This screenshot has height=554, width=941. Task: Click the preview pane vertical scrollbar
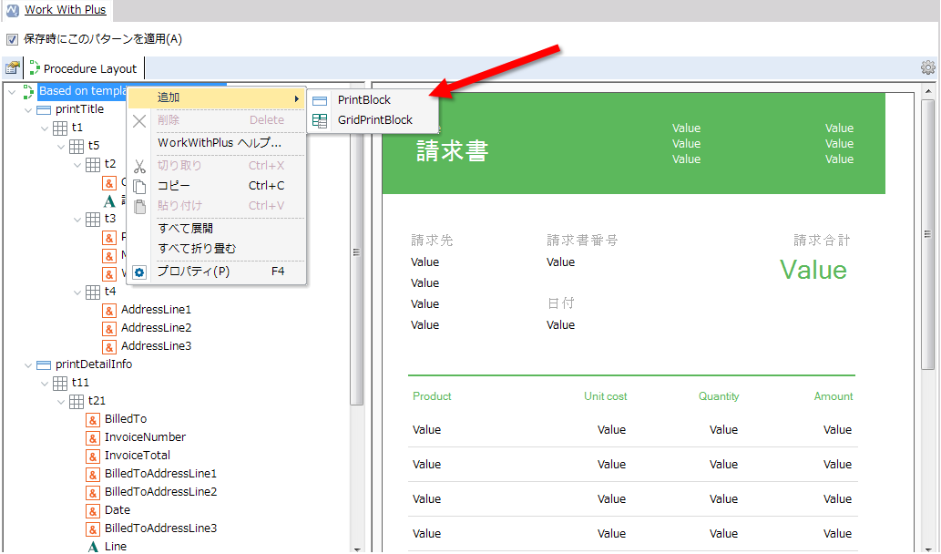[929, 319]
